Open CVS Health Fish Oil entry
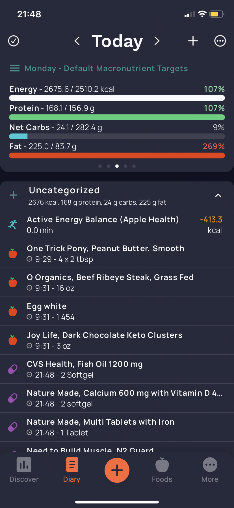Image resolution: width=234 pixels, height=508 pixels. point(117,369)
